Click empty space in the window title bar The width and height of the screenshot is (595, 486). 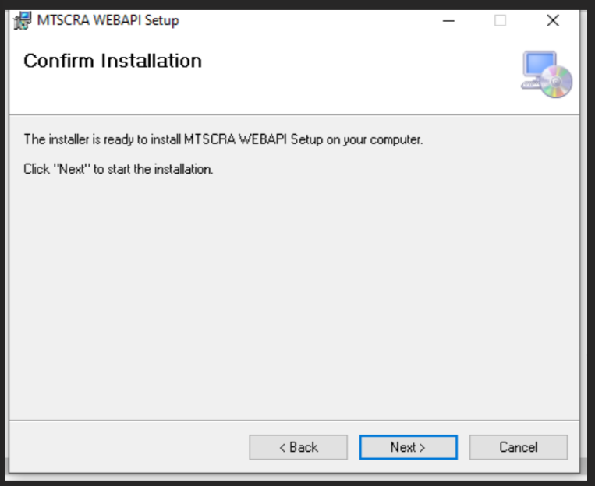(x=312, y=21)
